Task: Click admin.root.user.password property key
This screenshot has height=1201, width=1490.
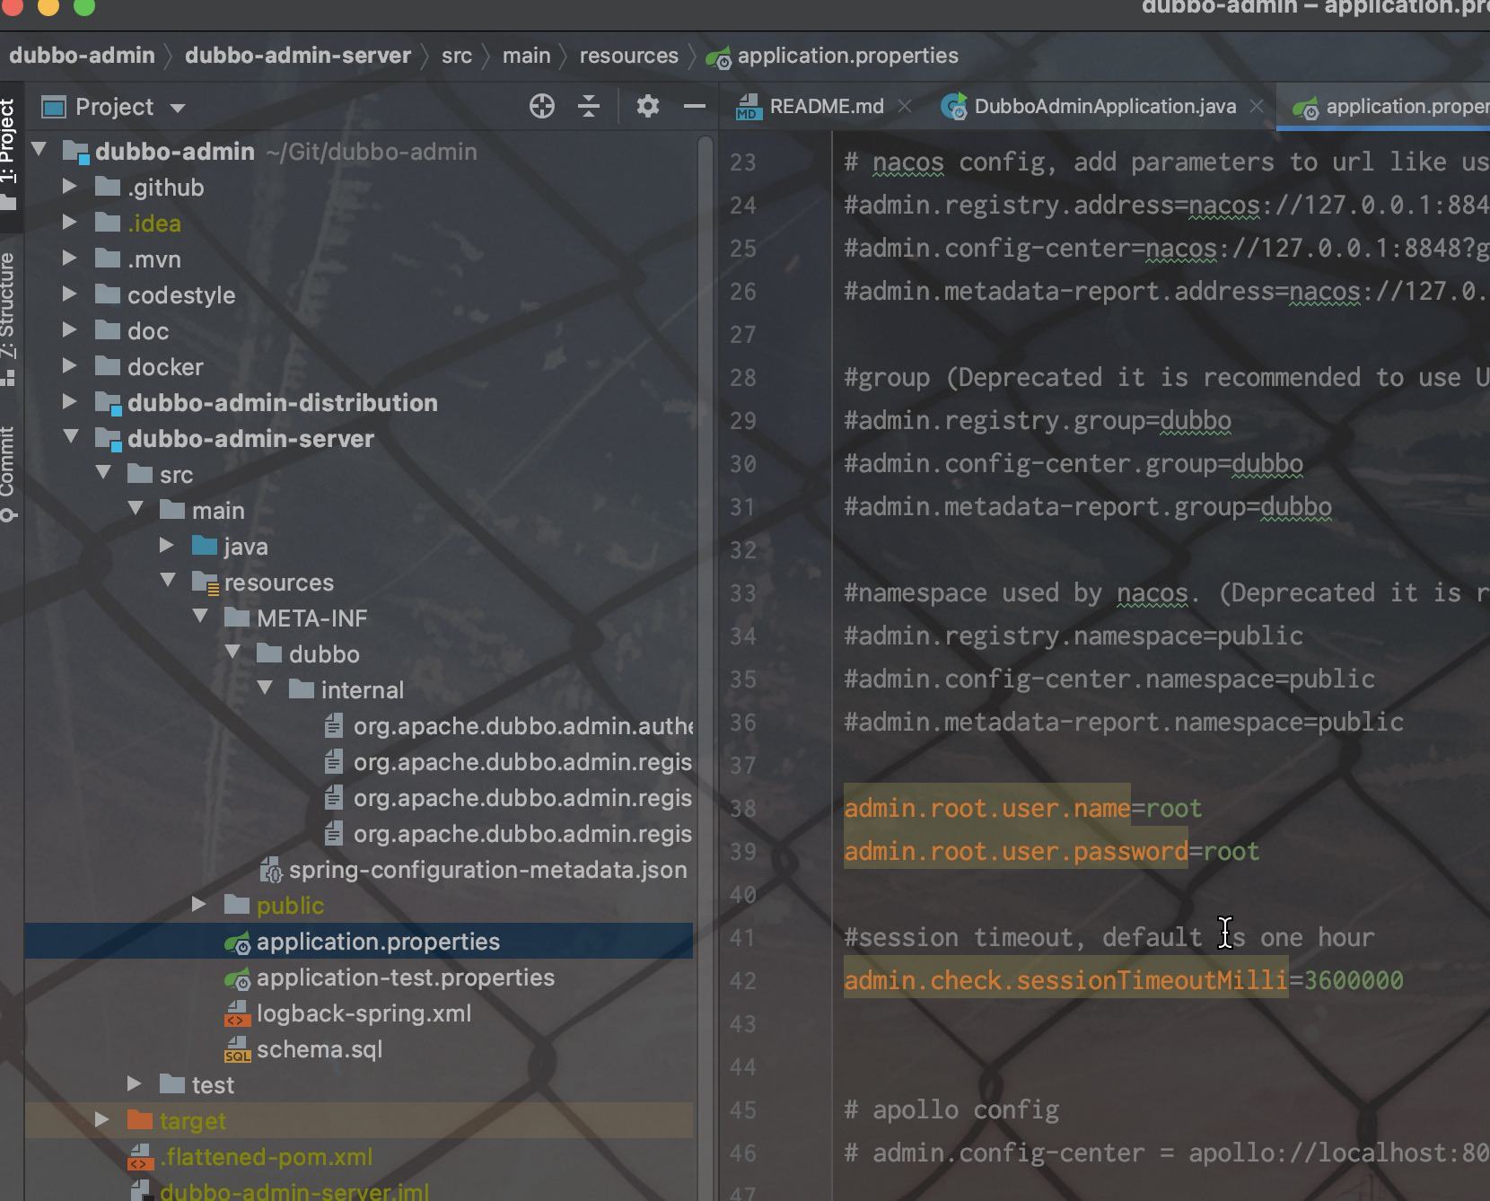Action: [1016, 852]
